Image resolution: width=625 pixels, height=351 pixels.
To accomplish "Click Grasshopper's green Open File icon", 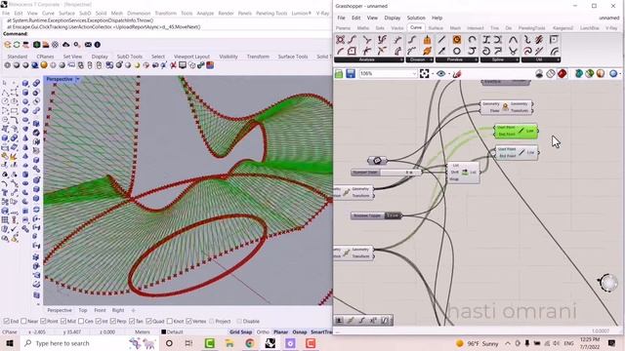I will coord(339,74).
